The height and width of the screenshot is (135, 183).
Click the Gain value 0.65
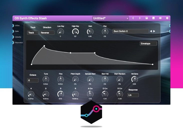[x=90, y=36]
